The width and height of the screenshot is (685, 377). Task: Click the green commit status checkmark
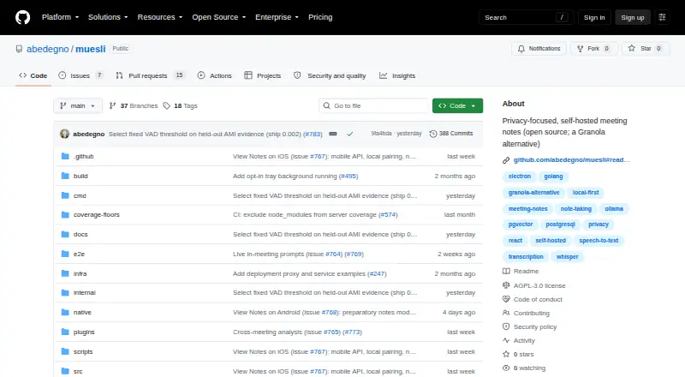pos(350,134)
